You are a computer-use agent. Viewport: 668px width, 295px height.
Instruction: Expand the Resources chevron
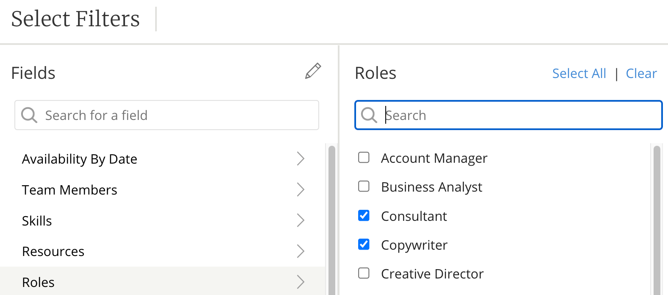pos(301,251)
